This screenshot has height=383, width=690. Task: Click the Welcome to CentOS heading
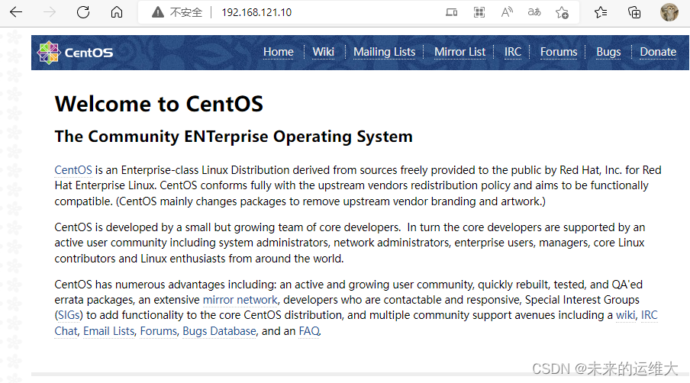(159, 105)
